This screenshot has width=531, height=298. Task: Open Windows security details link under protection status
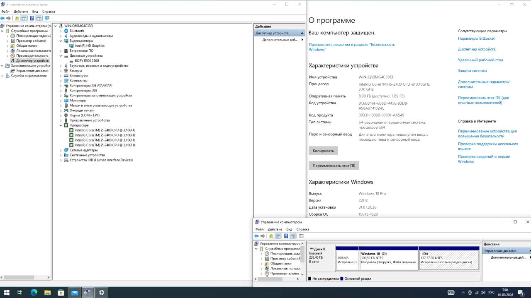(352, 47)
